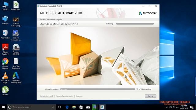Viewport: 196px width, 110px height.
Task: Launch Adobe Reader 9 shortcut
Action: (5, 50)
